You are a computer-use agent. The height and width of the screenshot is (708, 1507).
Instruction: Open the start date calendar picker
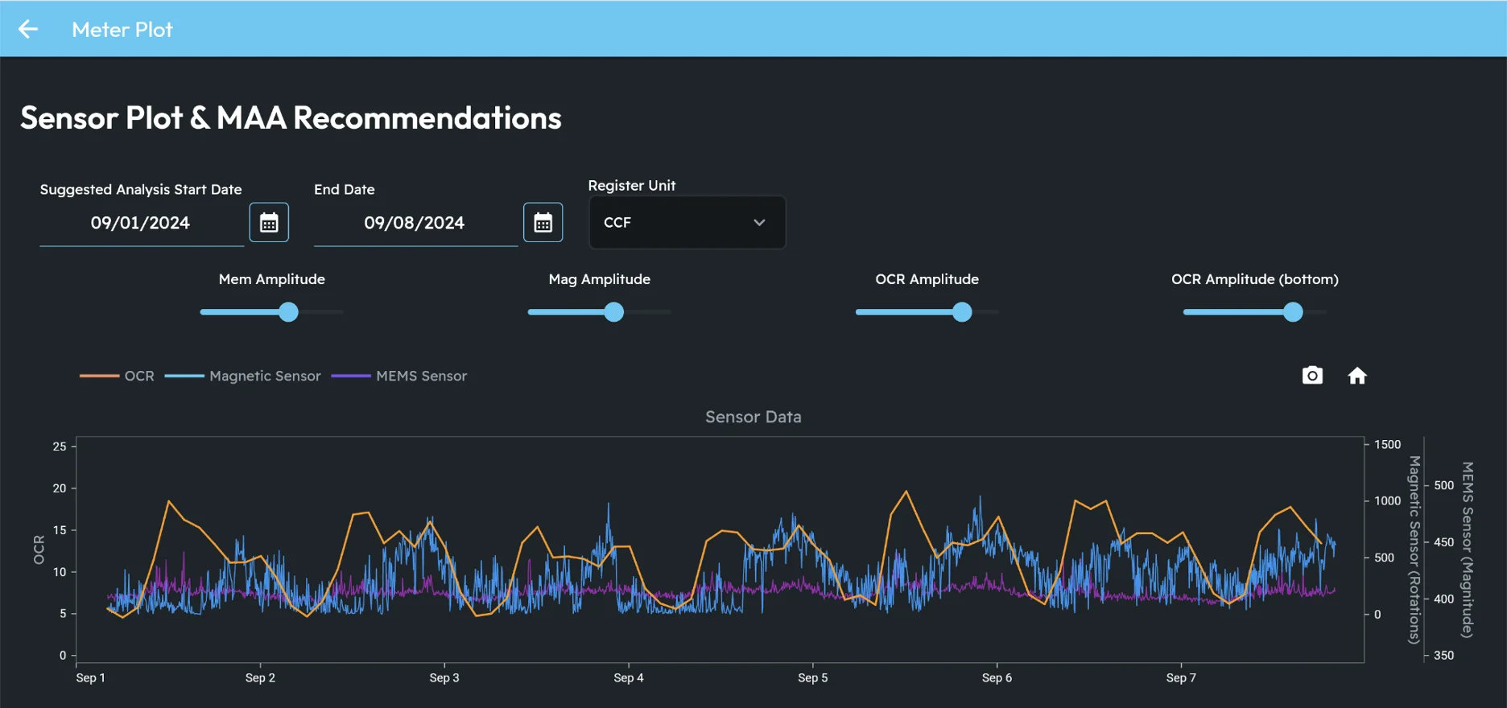click(269, 223)
